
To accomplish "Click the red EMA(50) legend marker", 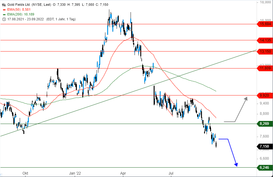I will click(x=4, y=10).
